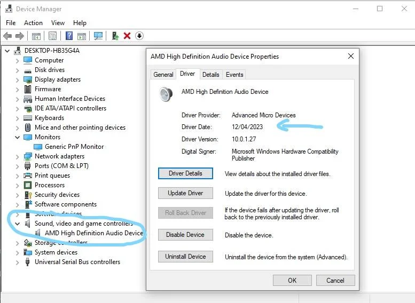
Task: Expand the Display adapters arrow
Action: pyautogui.click(x=17, y=80)
